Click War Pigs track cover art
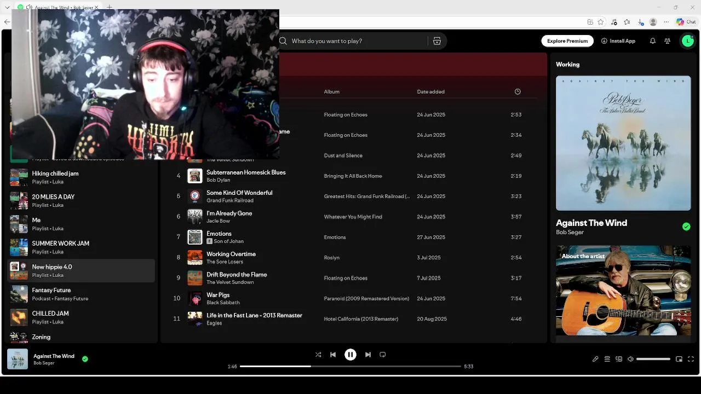 [x=195, y=299]
